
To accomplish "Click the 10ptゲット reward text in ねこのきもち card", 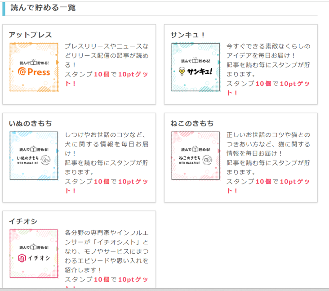I will pyautogui.click(x=294, y=181).
